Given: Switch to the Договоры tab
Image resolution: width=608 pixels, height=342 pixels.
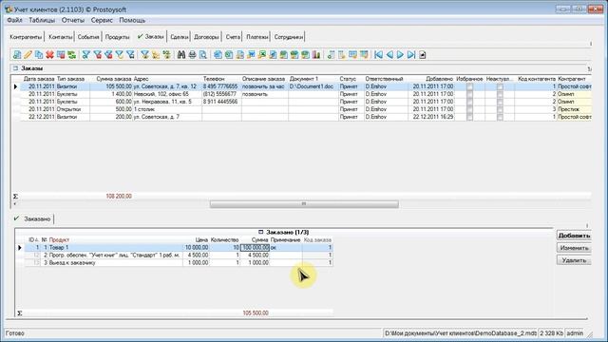Looking at the screenshot, I should [206, 37].
